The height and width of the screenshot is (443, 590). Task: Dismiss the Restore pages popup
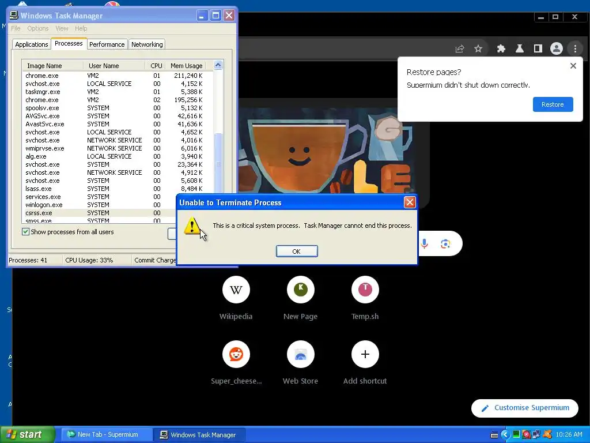pos(573,66)
